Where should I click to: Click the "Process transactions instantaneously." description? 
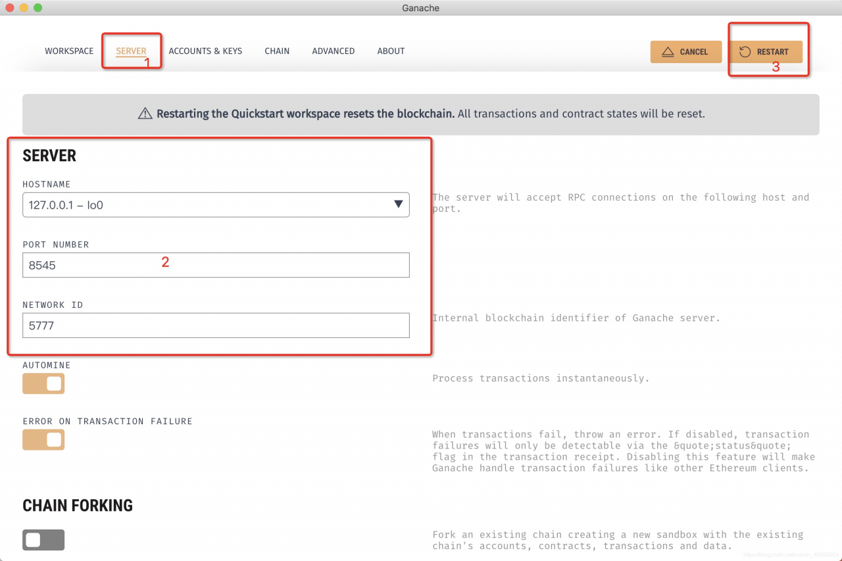point(541,378)
